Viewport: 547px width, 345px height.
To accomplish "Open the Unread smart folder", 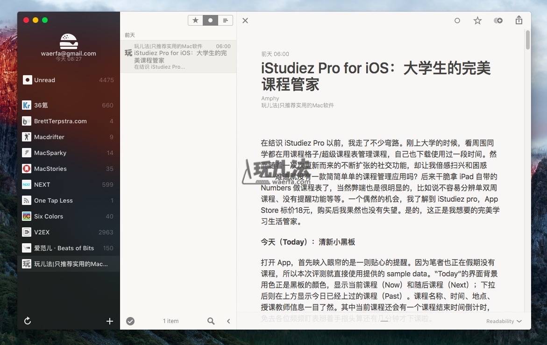I will 69,80.
